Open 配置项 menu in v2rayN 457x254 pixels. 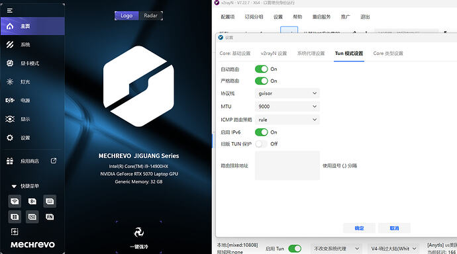click(228, 17)
